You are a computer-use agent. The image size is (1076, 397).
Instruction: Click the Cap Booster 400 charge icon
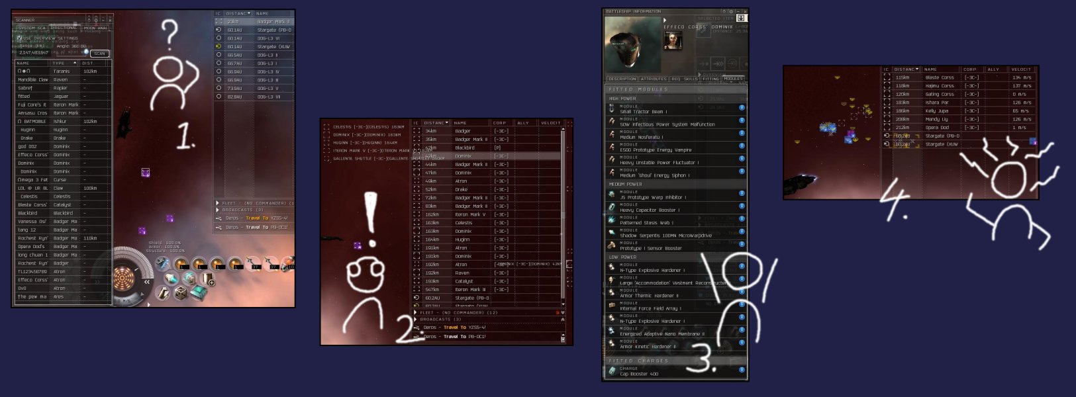(612, 371)
